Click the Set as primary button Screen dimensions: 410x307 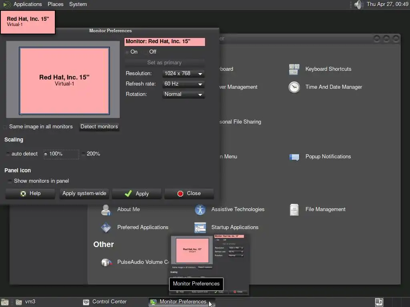[x=165, y=63]
